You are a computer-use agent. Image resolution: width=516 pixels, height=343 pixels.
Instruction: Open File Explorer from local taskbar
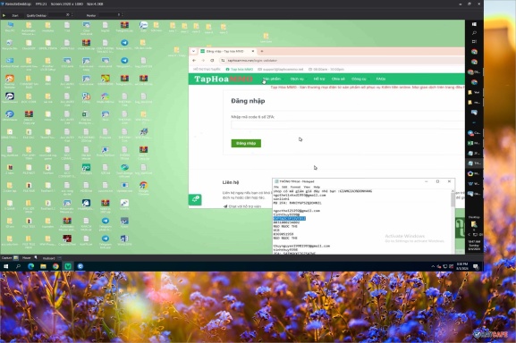pyautogui.click(x=43, y=266)
